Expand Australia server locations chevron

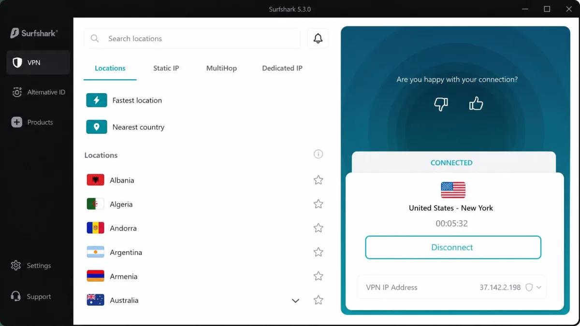[296, 301]
